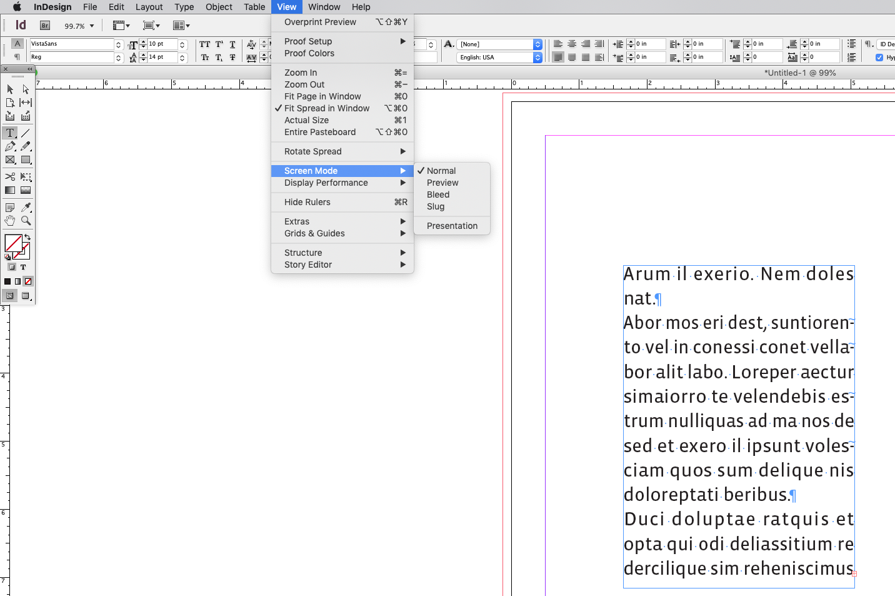Toggle All Caps formatting
Image resolution: width=895 pixels, height=596 pixels.
click(204, 44)
